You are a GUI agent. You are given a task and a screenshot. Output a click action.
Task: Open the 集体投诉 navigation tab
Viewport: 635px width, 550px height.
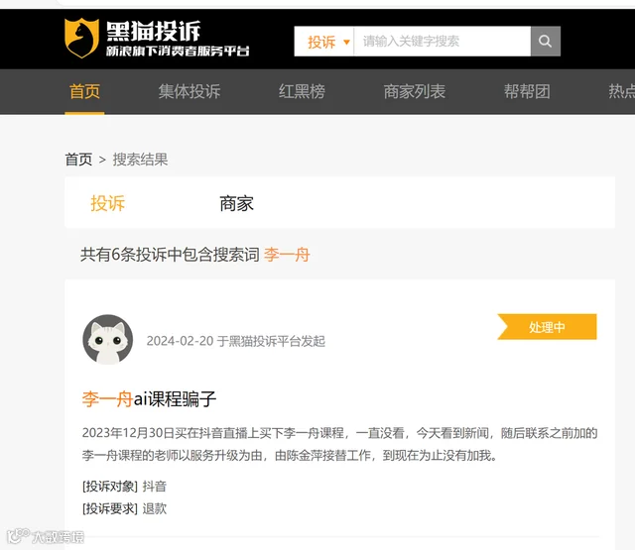tap(190, 91)
